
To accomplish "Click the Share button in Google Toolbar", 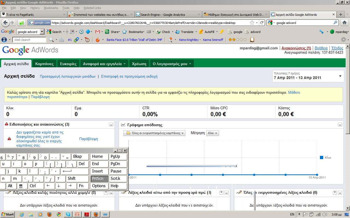I will (112, 32).
